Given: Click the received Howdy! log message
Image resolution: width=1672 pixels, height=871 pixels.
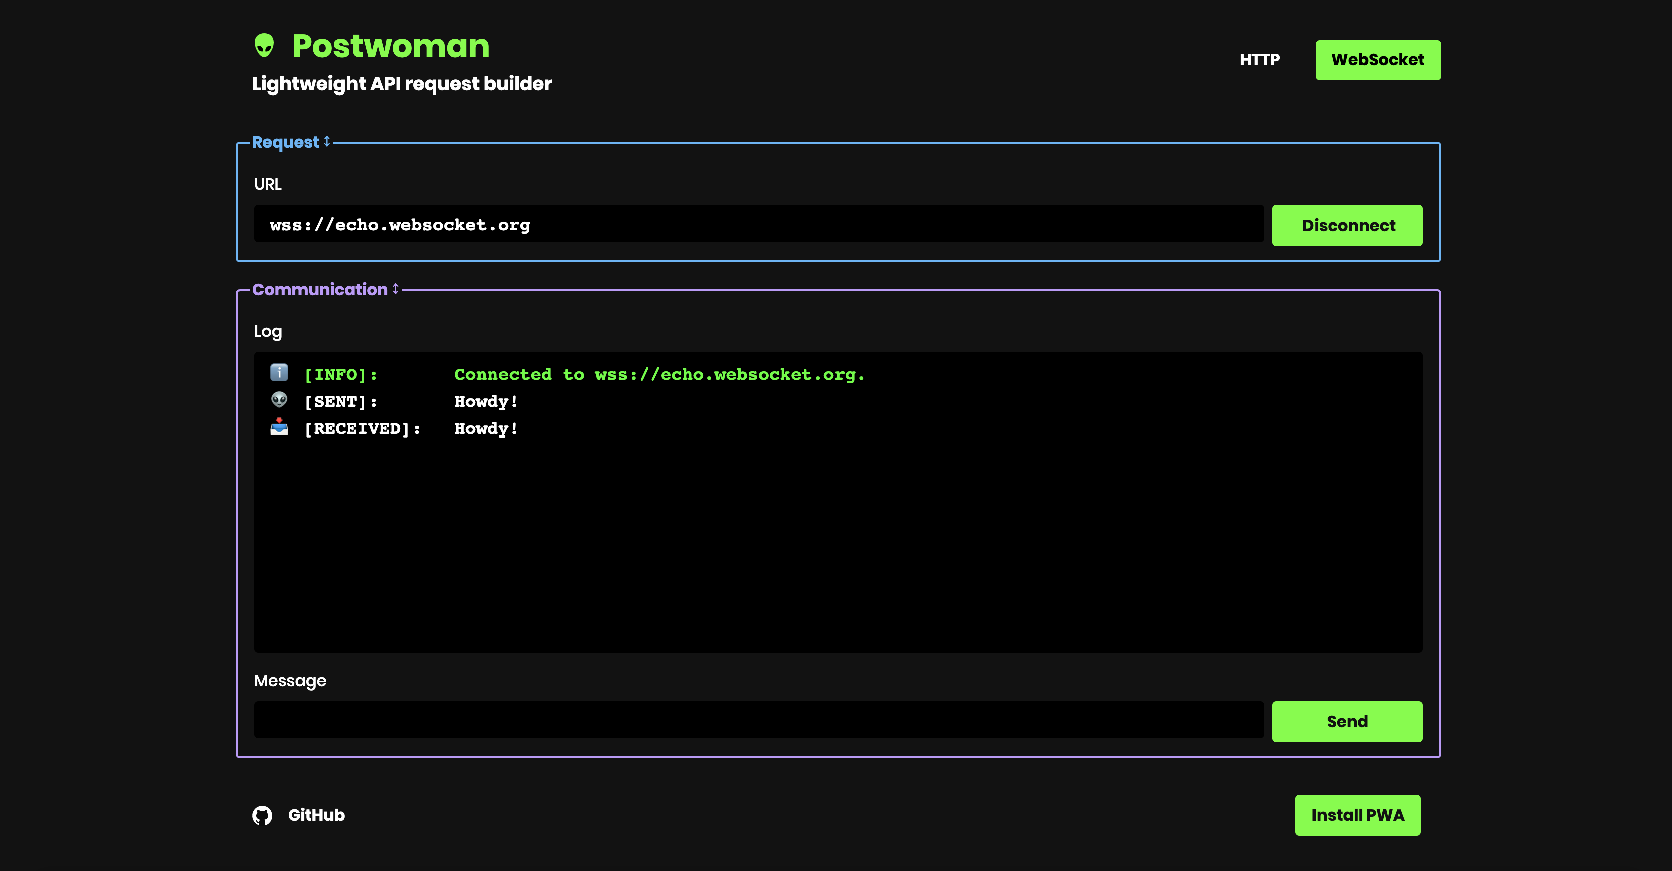Looking at the screenshot, I should [x=486, y=428].
